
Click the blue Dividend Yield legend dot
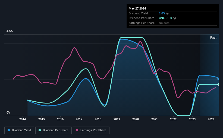point(9,130)
